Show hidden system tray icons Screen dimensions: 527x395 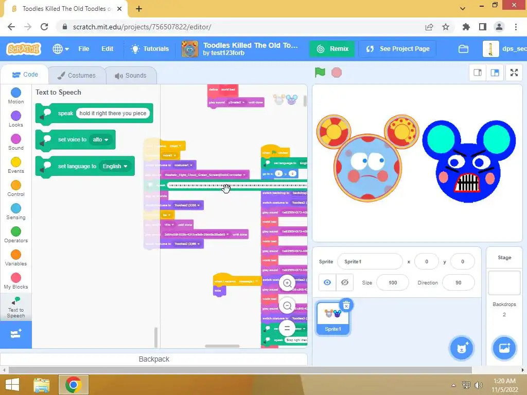click(x=453, y=385)
